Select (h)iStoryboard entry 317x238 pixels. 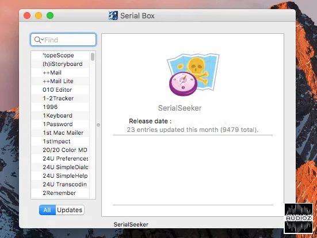tap(60, 64)
